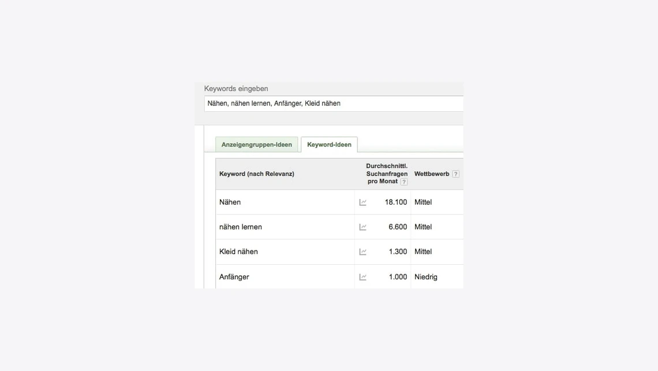
Task: Select the Anfänger keyword
Action: [x=234, y=278]
